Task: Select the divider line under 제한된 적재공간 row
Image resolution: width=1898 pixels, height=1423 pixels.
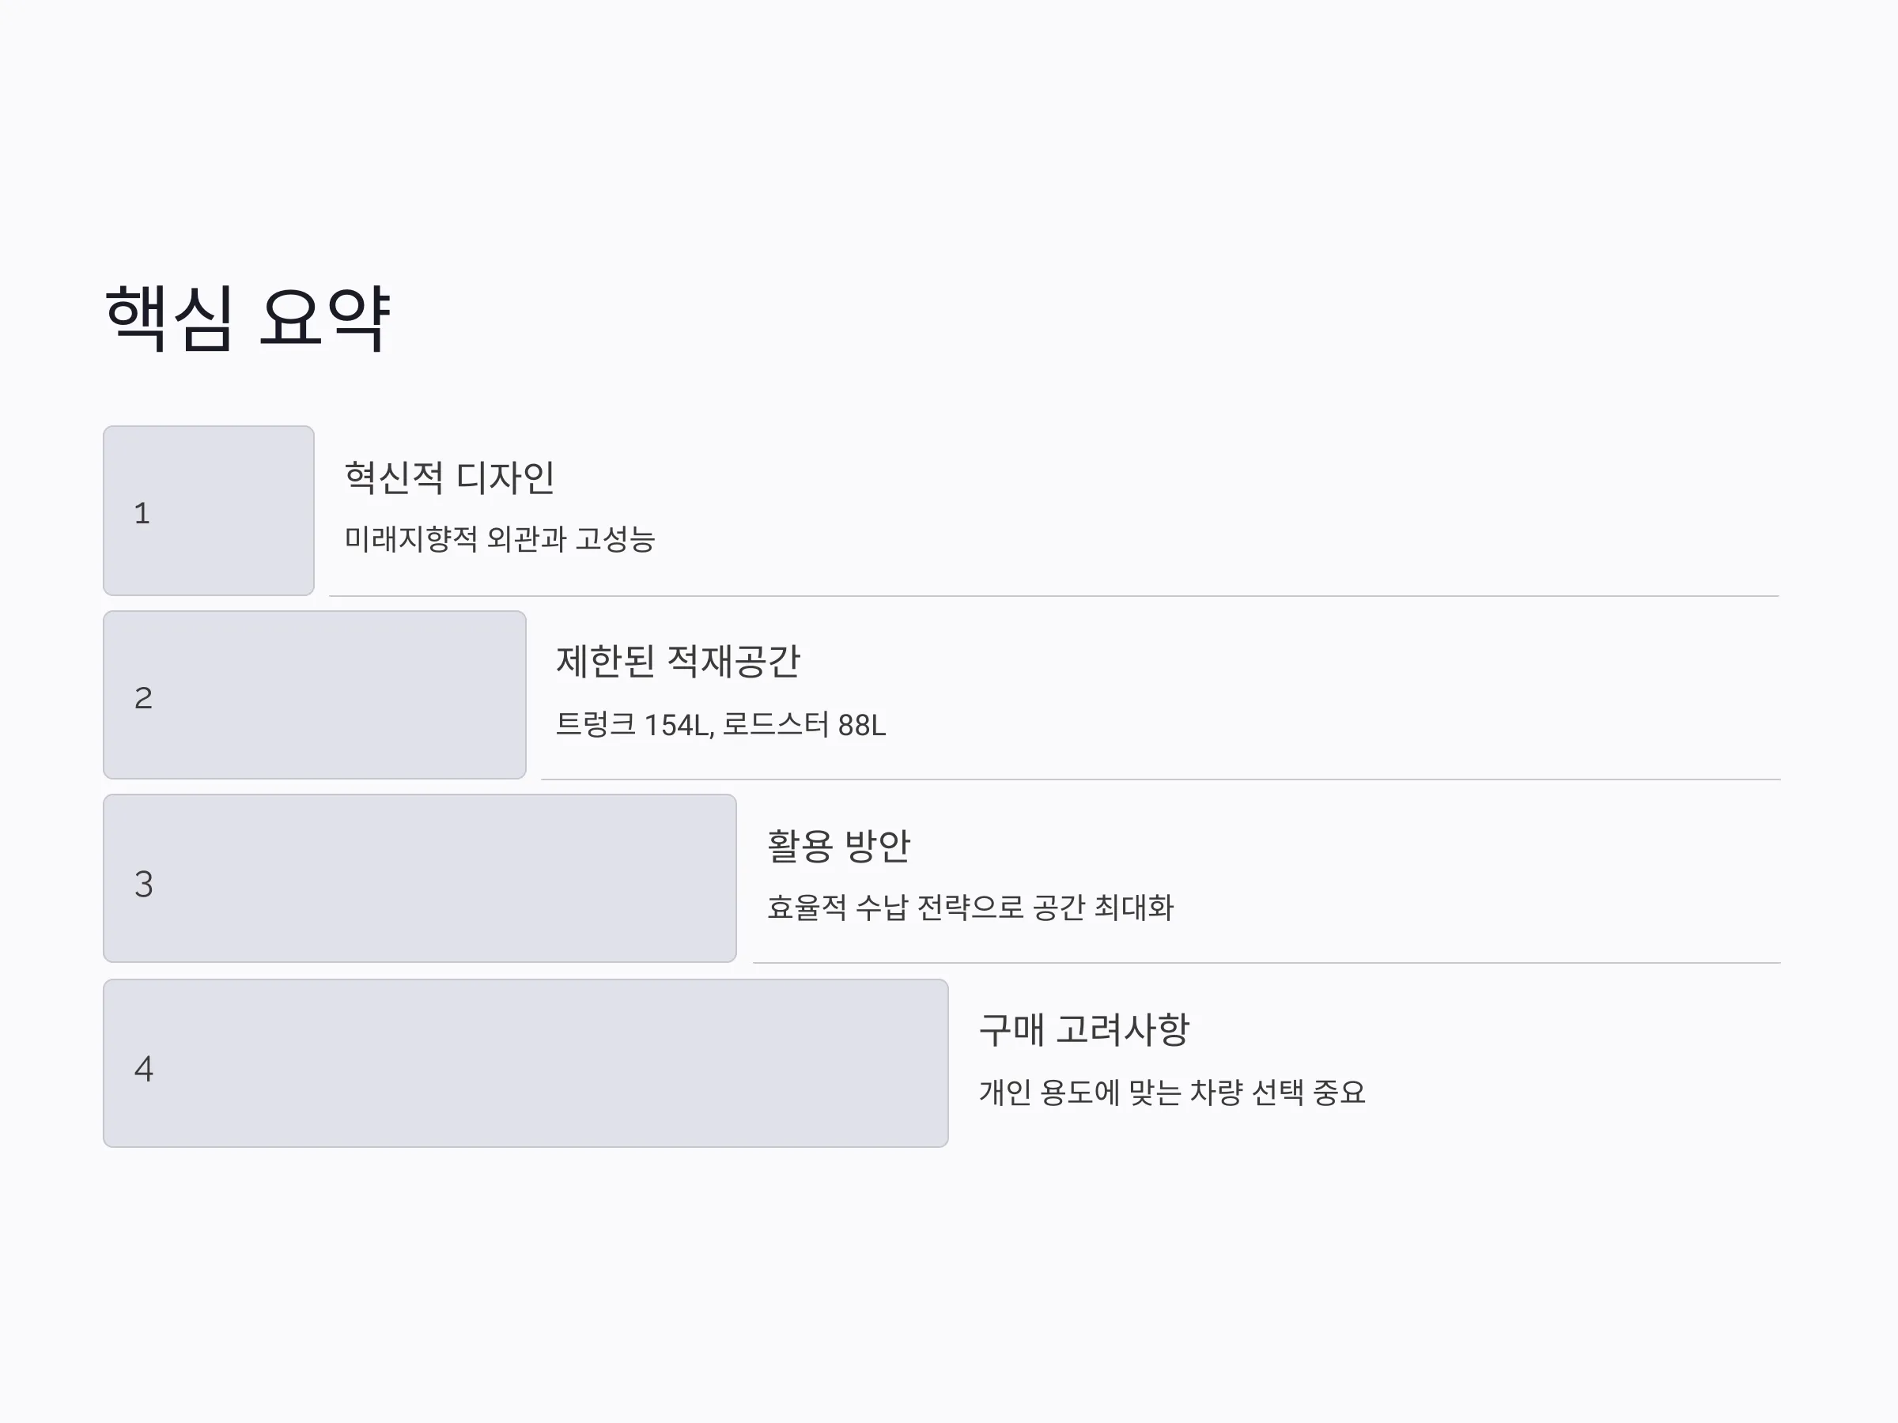Action: coord(1161,779)
